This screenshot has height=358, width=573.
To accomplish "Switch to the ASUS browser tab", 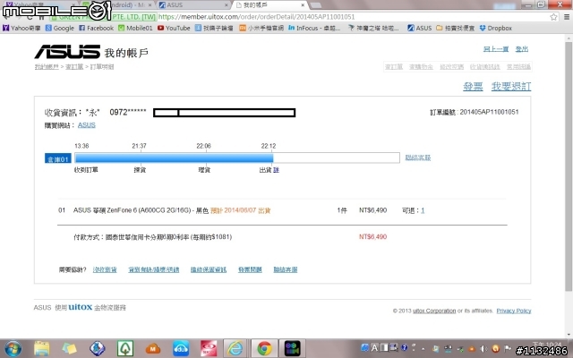I will tap(192, 5).
